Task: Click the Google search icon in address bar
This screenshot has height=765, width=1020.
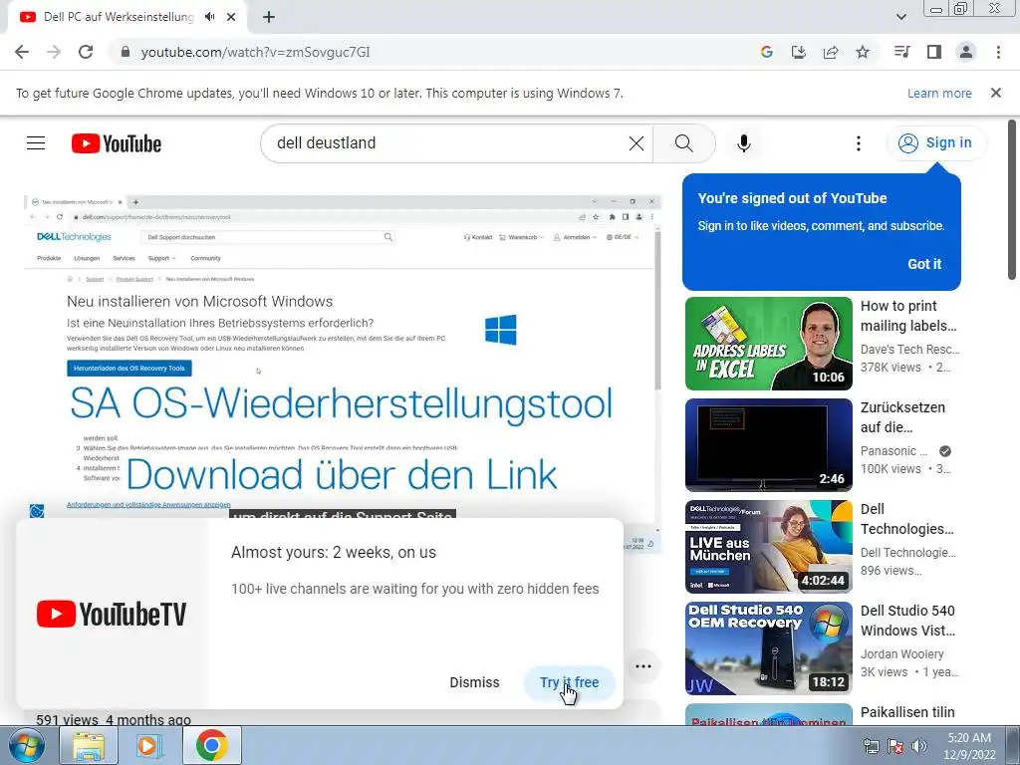Action: pos(767,52)
